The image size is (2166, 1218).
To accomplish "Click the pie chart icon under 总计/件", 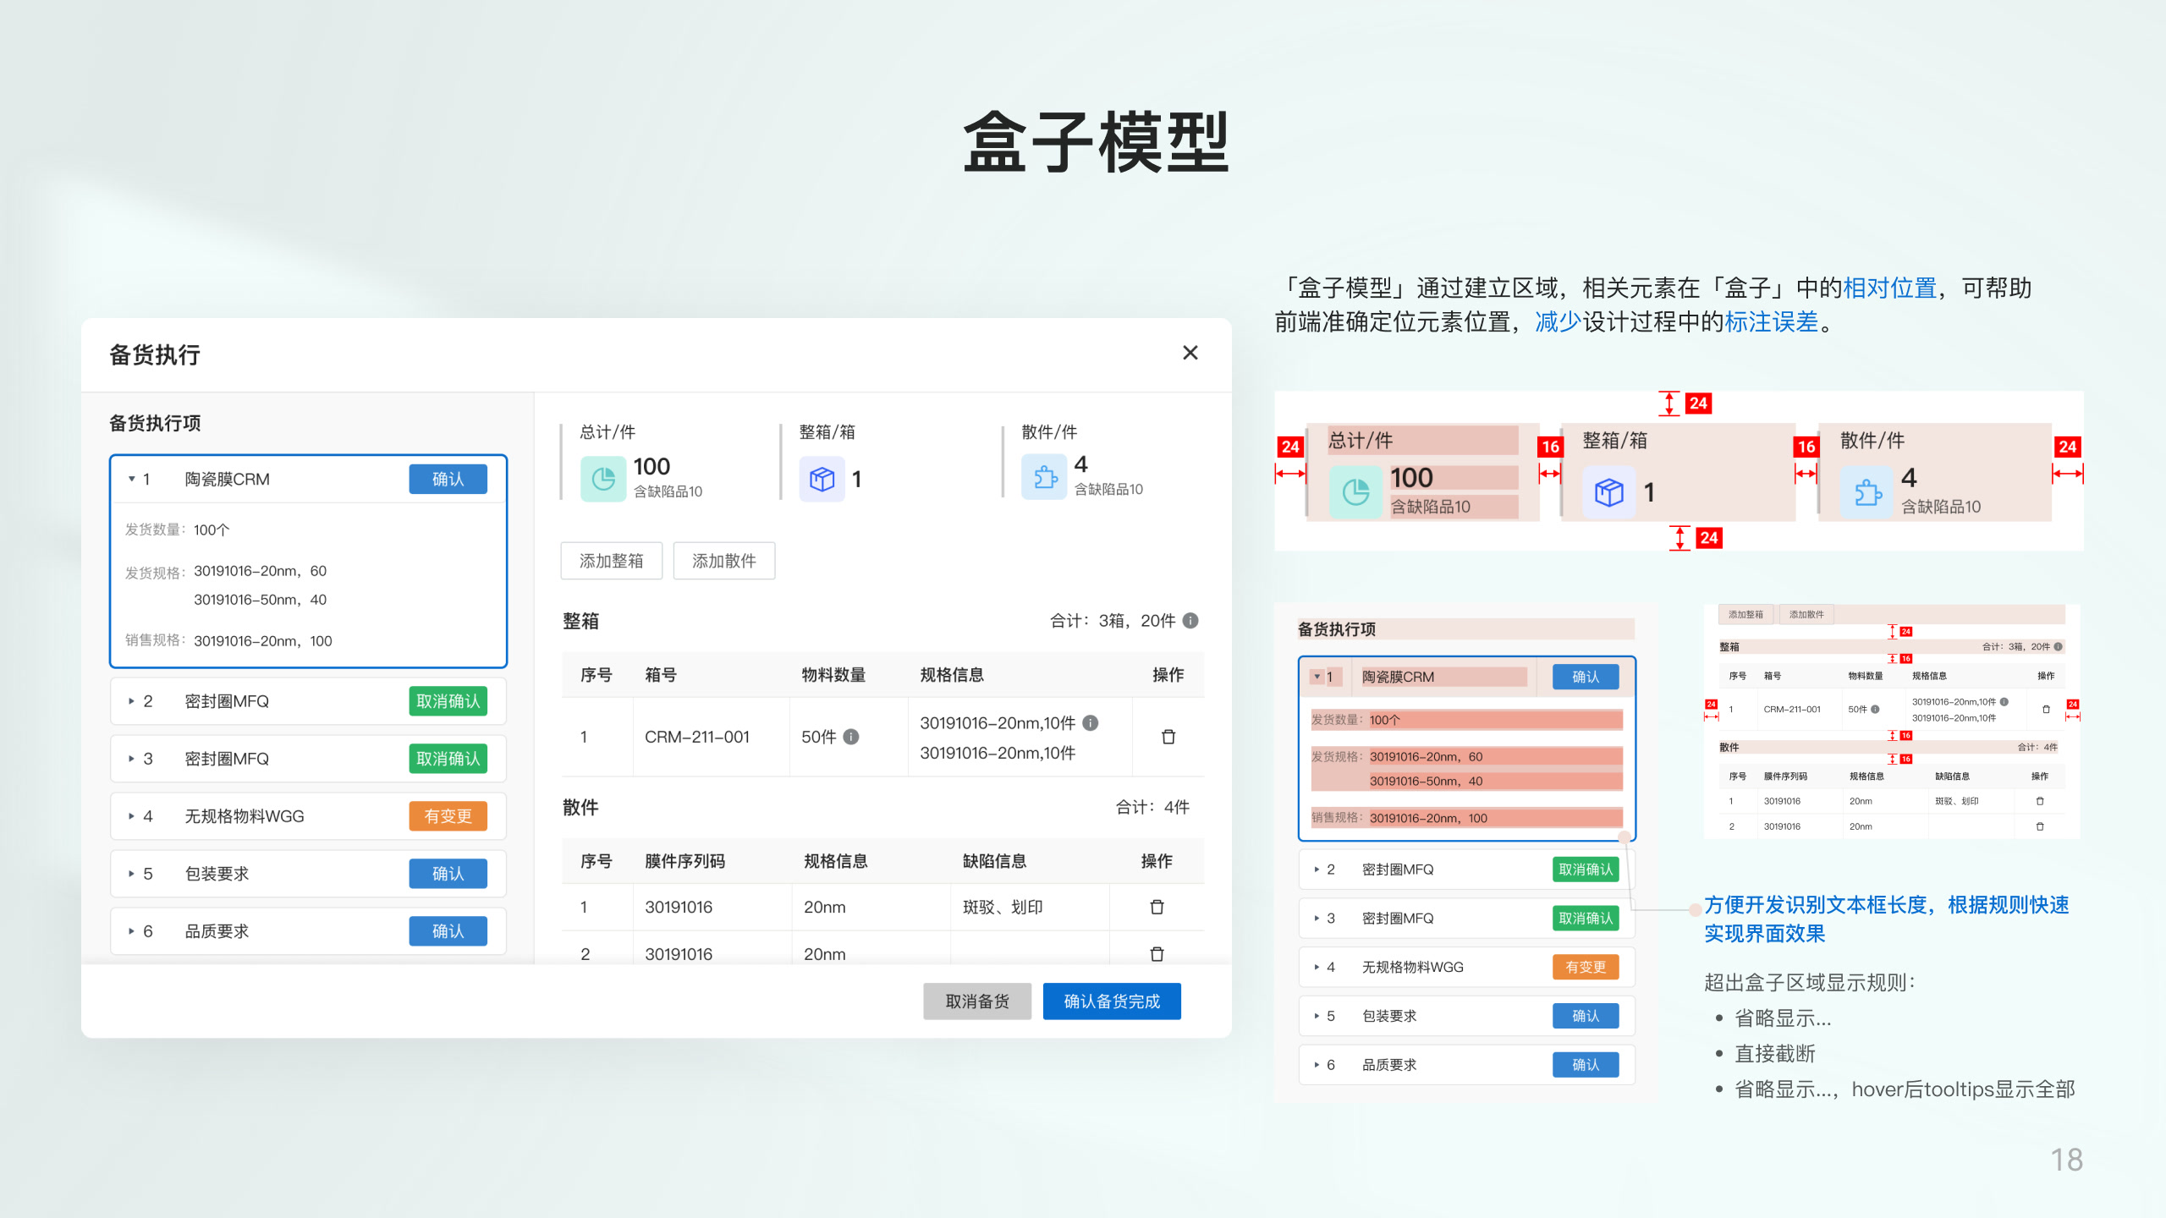I will click(602, 479).
